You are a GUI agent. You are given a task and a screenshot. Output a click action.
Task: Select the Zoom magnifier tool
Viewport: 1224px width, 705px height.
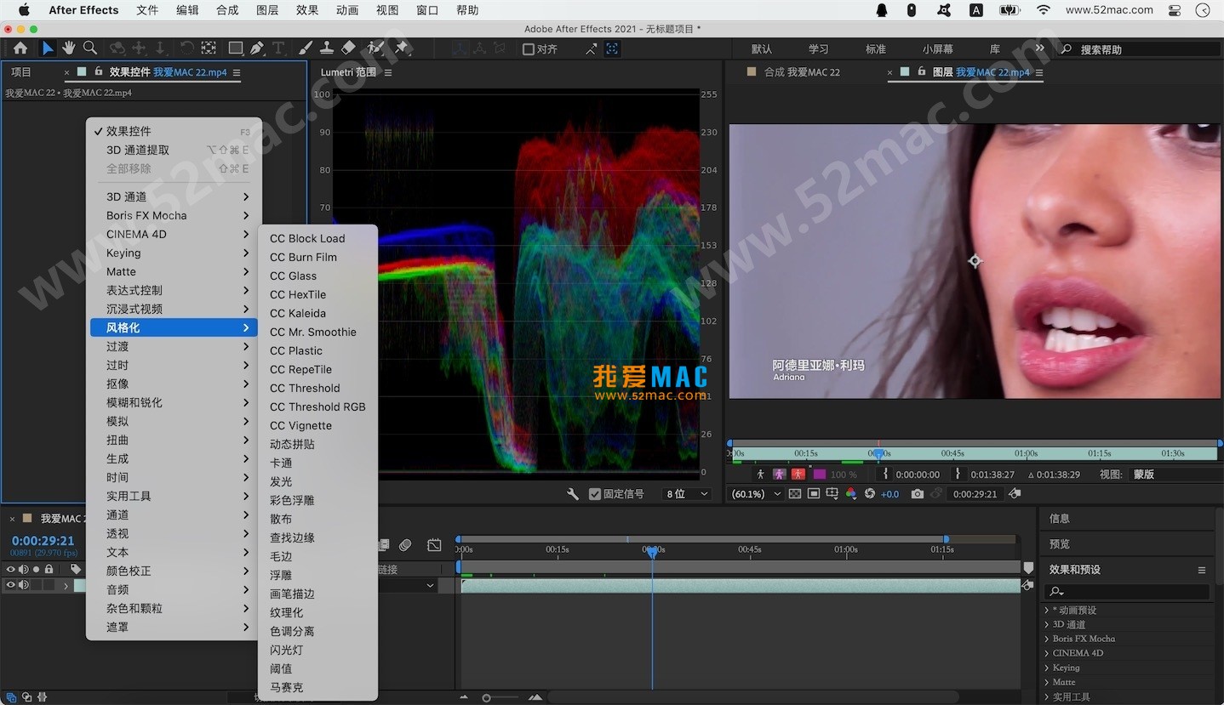pos(90,48)
